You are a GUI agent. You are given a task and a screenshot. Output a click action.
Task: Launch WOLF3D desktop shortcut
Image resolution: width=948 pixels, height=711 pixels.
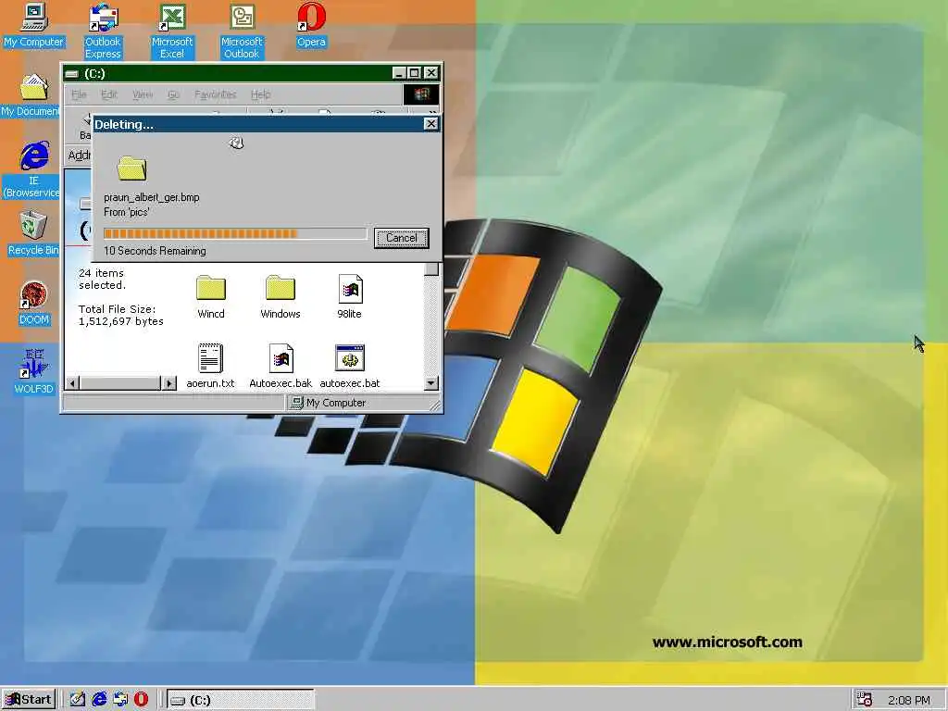[33, 372]
